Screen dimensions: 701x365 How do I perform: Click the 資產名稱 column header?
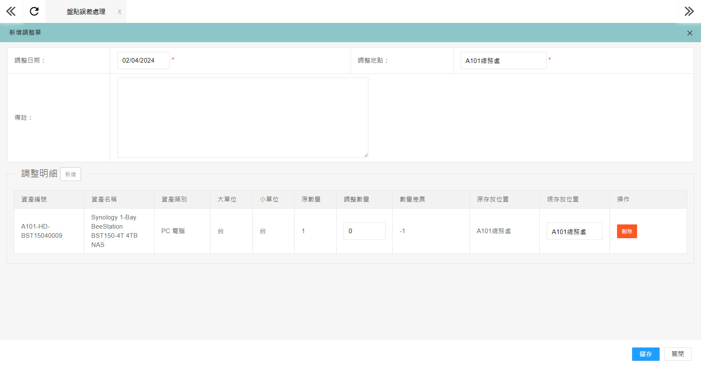104,199
